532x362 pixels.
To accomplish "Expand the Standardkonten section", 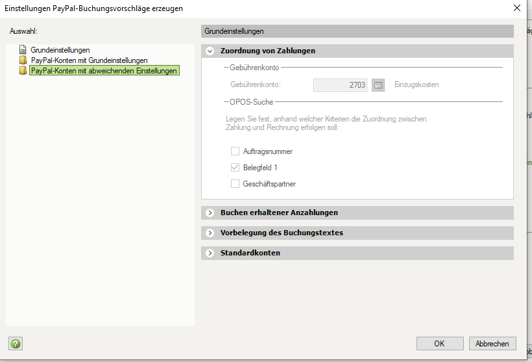I will tap(210, 253).
